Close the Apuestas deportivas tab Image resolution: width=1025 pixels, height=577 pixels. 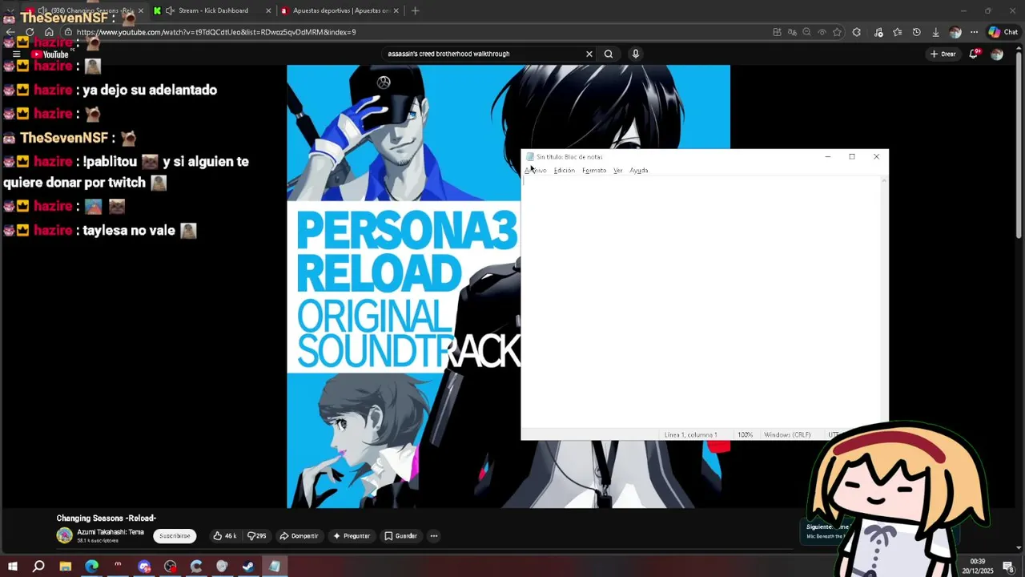396,10
